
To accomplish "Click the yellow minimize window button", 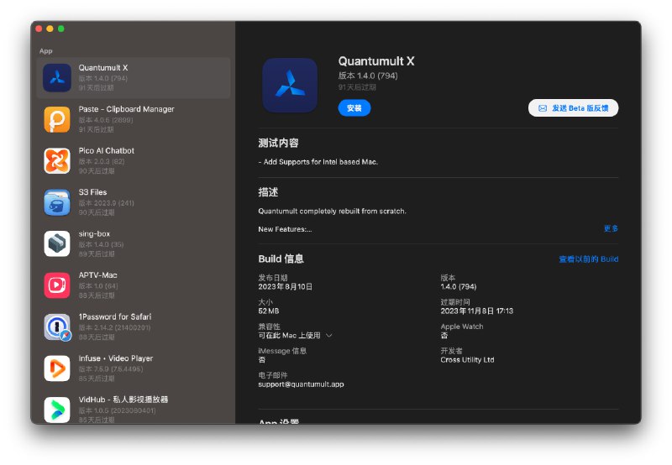I will click(x=50, y=29).
